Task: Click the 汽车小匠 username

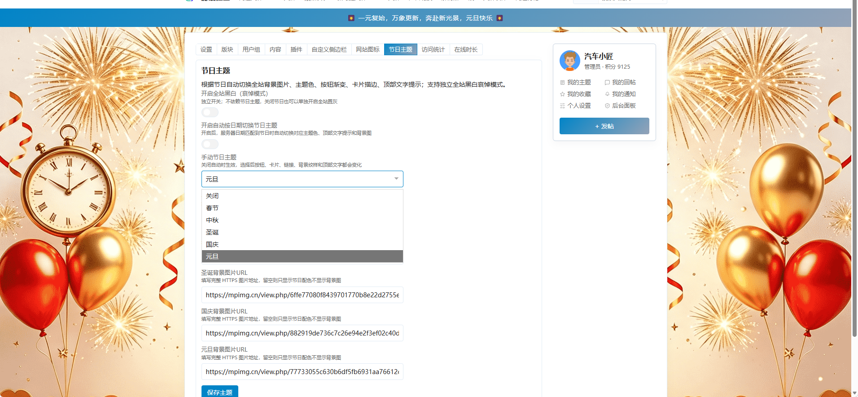Action: click(599, 57)
